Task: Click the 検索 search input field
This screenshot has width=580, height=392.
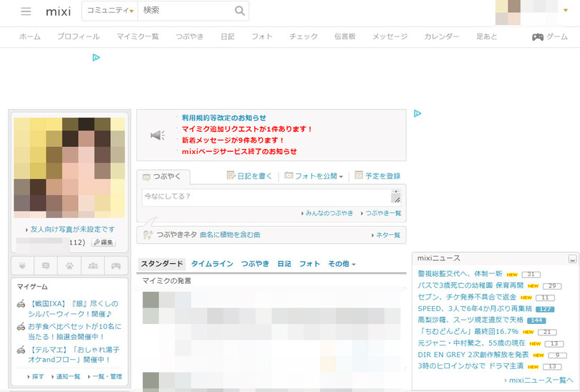Action: pos(186,11)
